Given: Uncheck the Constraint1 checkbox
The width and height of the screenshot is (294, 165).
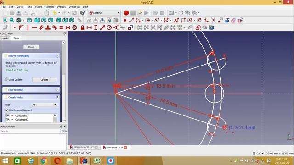Looking at the screenshot, I should (8, 115).
